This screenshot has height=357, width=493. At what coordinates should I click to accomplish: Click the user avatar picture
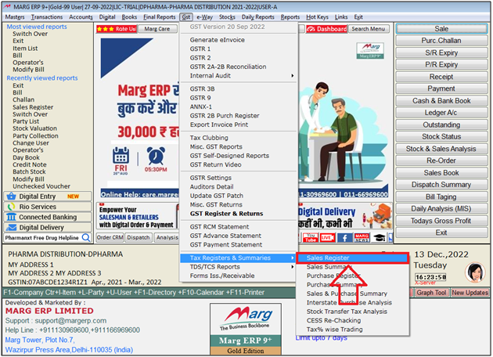(475, 272)
